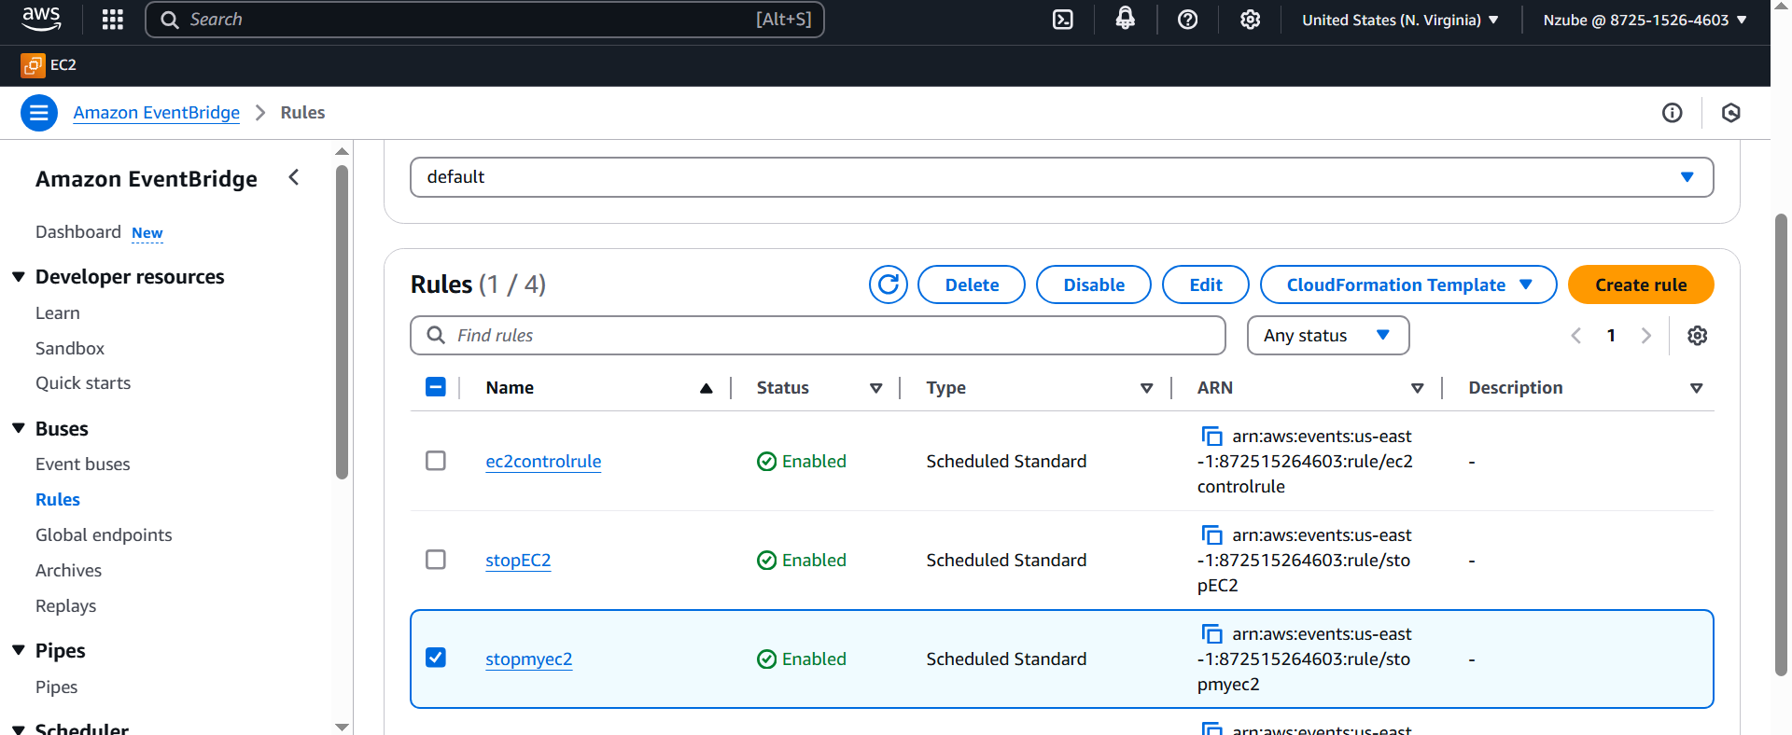The height and width of the screenshot is (735, 1792).
Task: Click search magnifier in Find rules
Action: [436, 335]
